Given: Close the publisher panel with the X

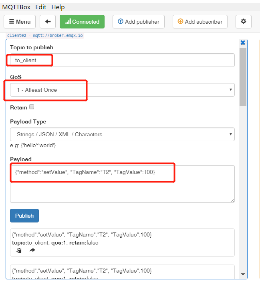Looking at the screenshot, I should point(242,42).
